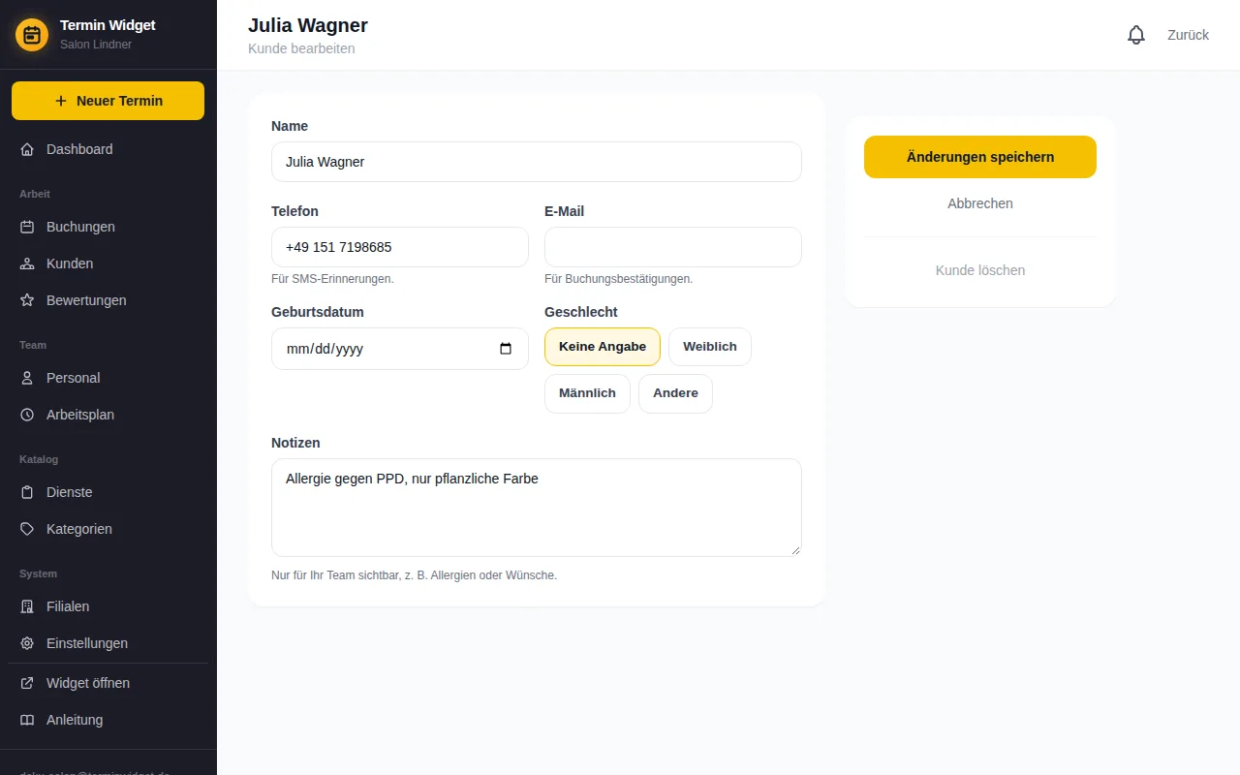The height and width of the screenshot is (775, 1240).
Task: Open Kategorien in the sidebar
Action: (108, 529)
